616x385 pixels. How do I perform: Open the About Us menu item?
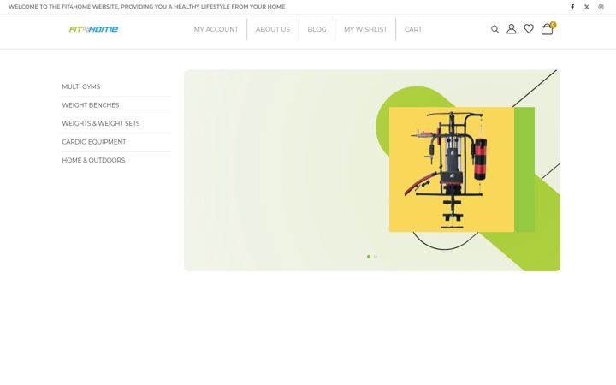pyautogui.click(x=273, y=29)
